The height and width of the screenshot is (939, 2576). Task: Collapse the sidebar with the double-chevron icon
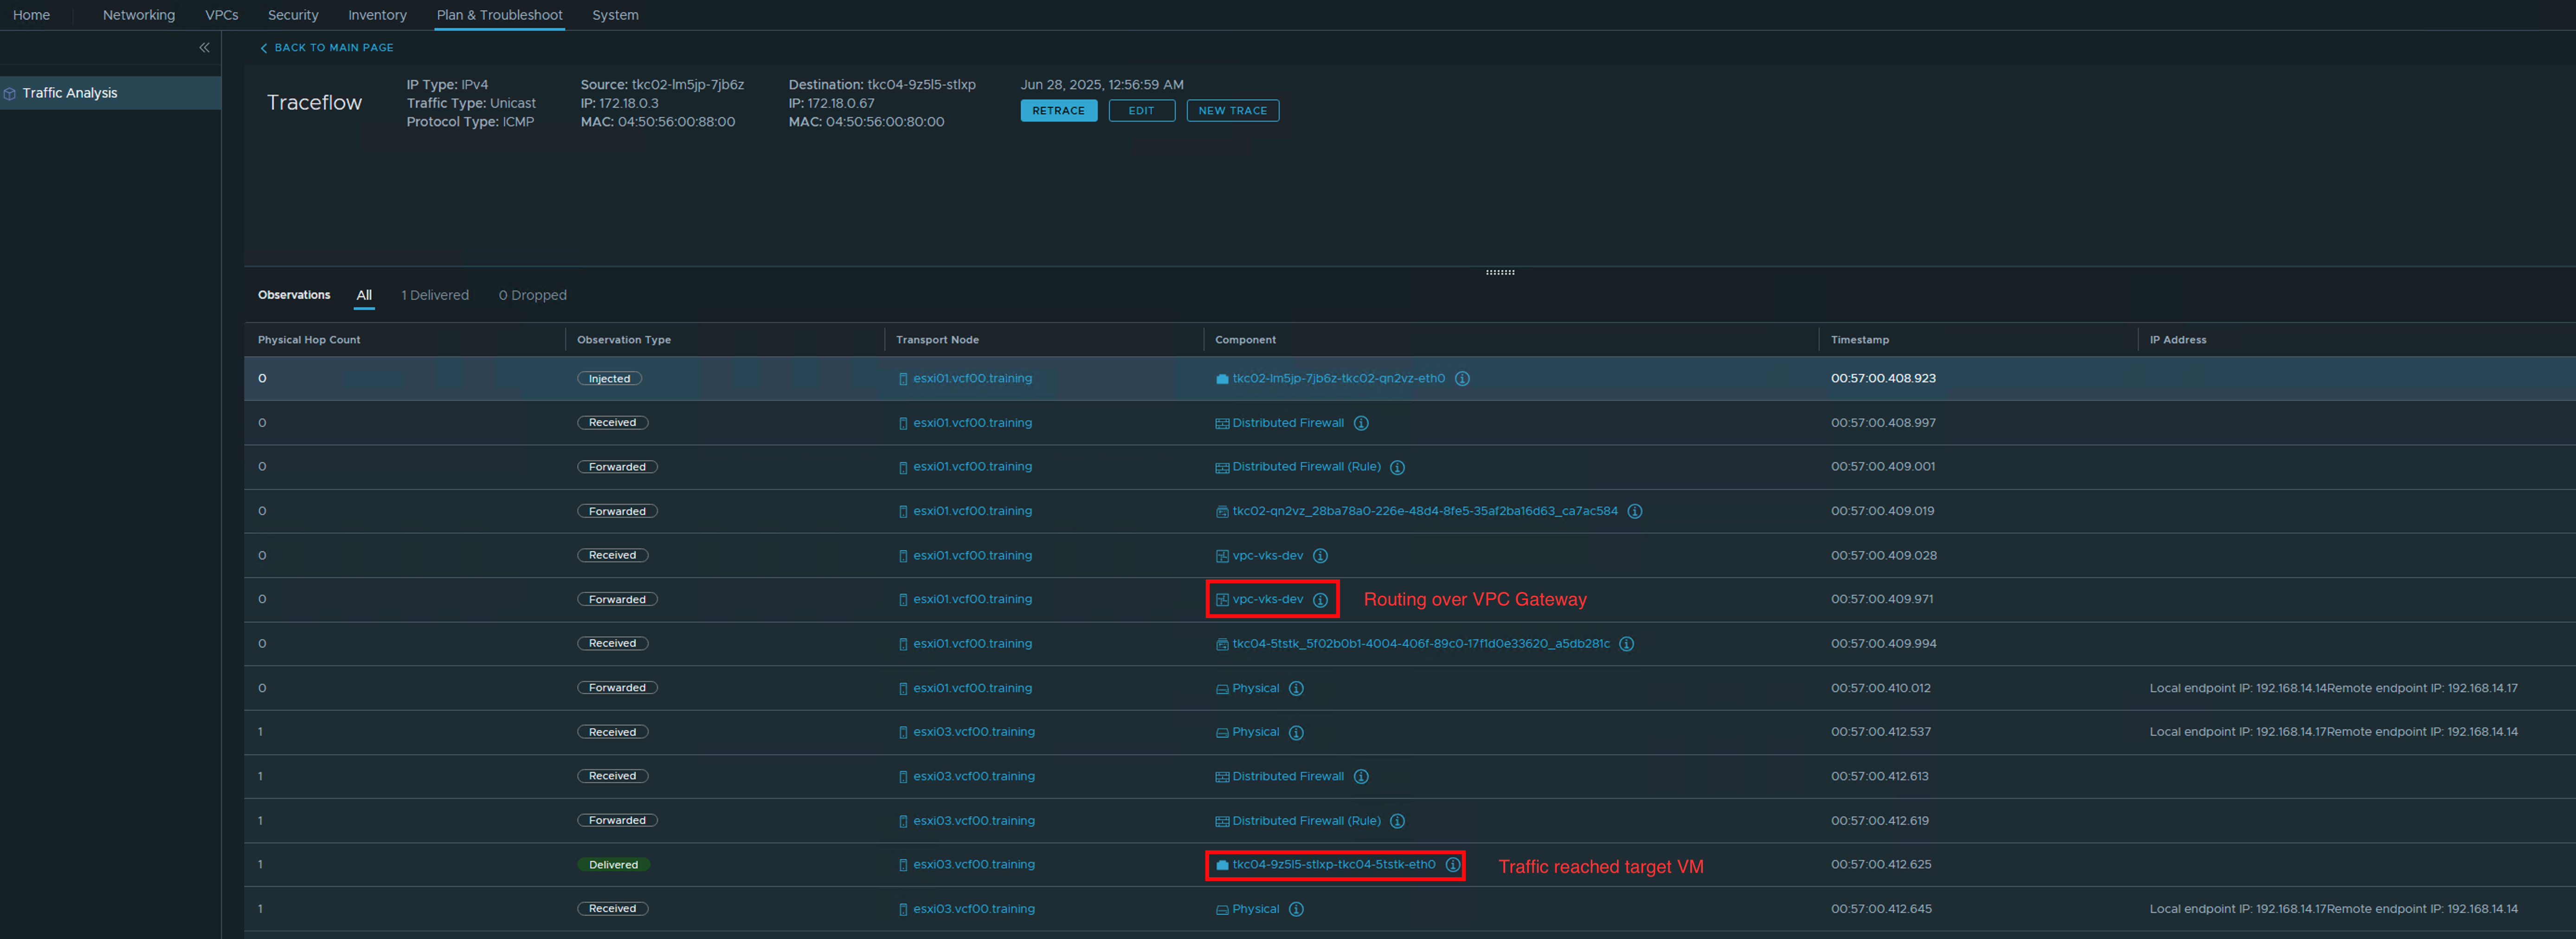pyautogui.click(x=204, y=47)
